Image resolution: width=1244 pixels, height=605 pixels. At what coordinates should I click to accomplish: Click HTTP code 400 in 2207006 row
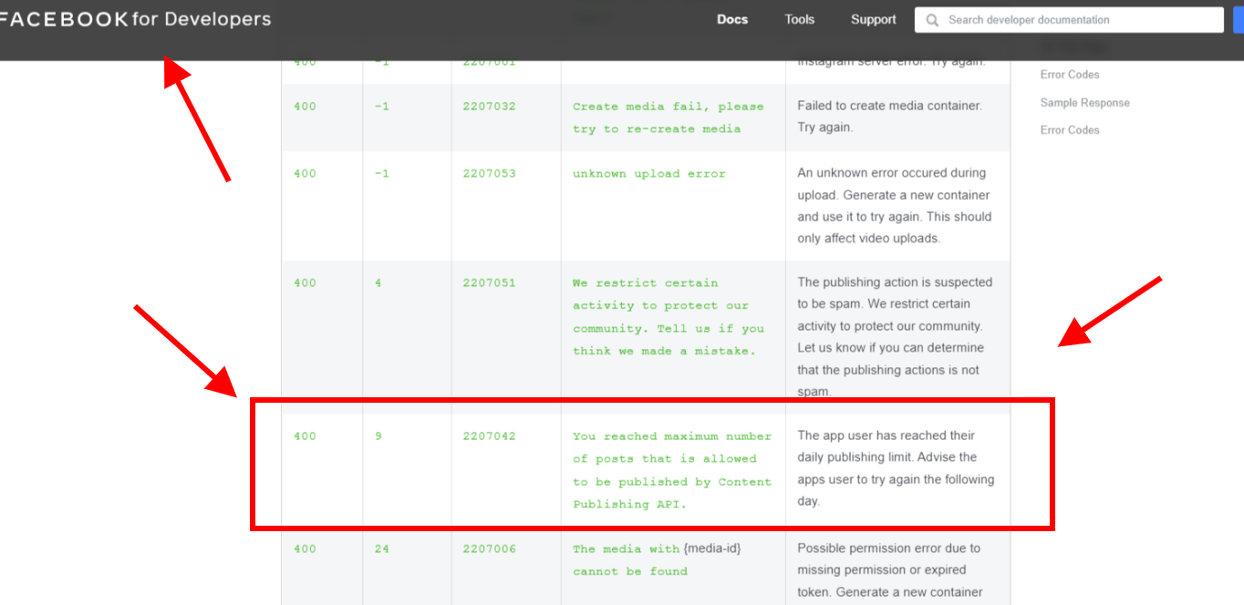[x=305, y=549]
